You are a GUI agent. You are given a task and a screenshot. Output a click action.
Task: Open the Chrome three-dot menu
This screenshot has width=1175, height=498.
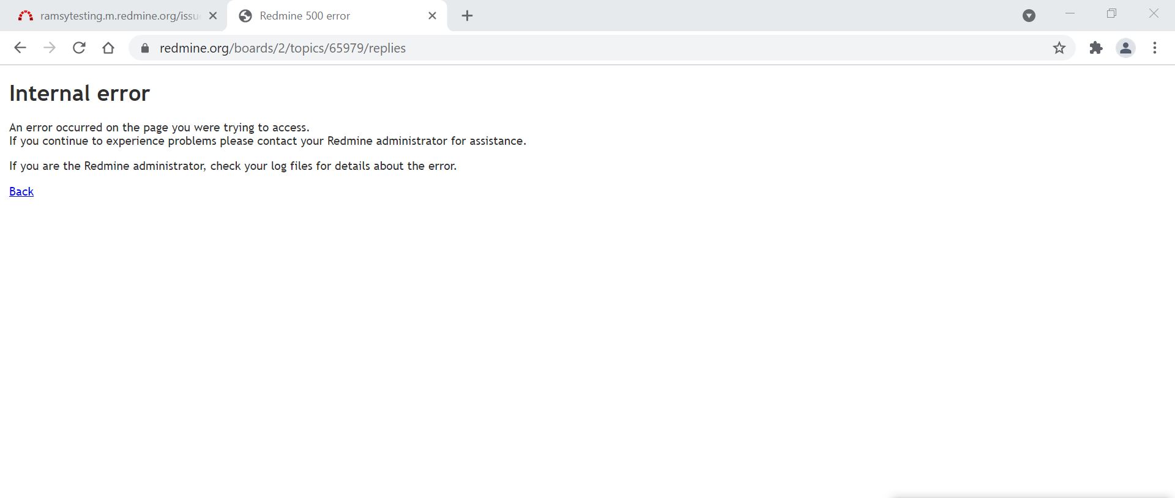[x=1155, y=48]
